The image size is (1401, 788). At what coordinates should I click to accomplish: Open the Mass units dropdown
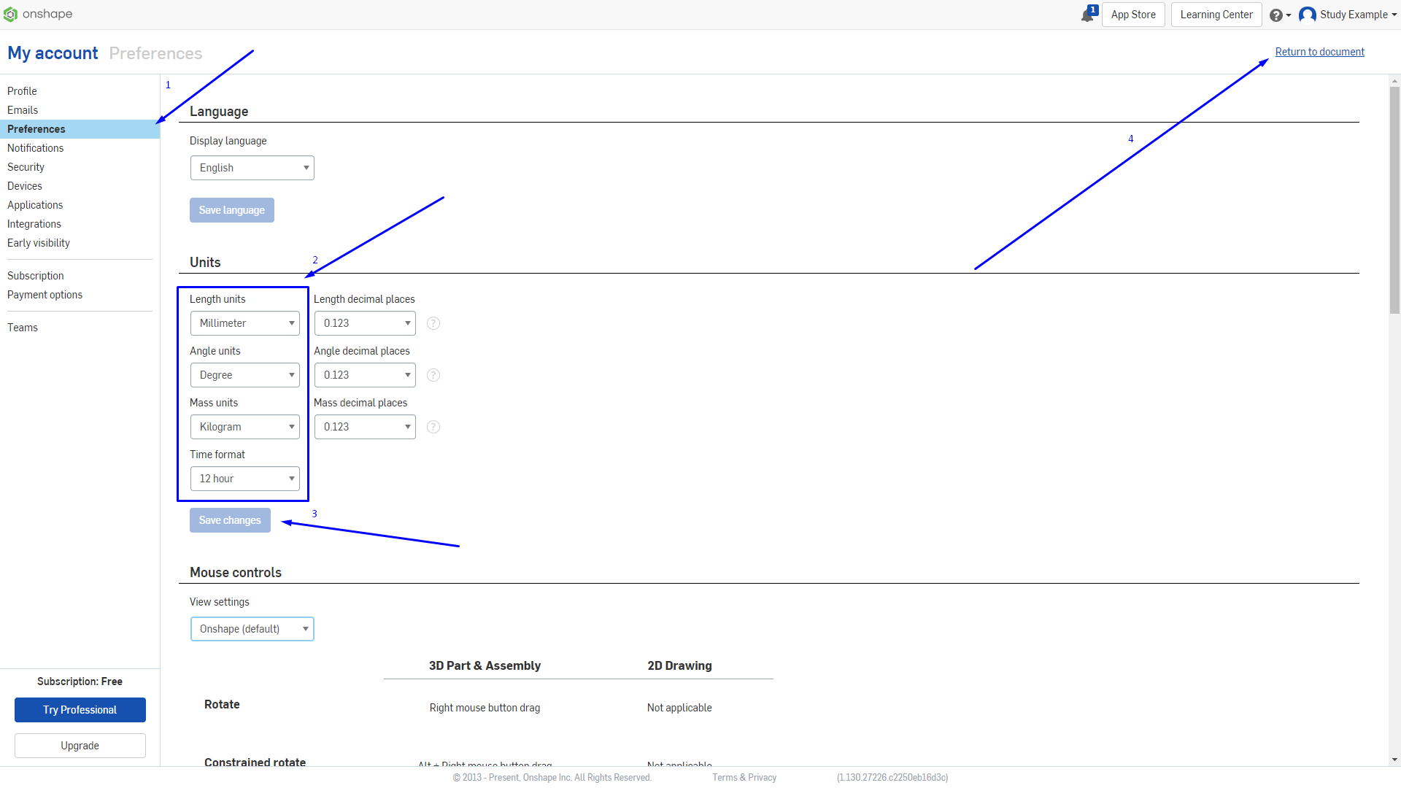pyautogui.click(x=245, y=427)
